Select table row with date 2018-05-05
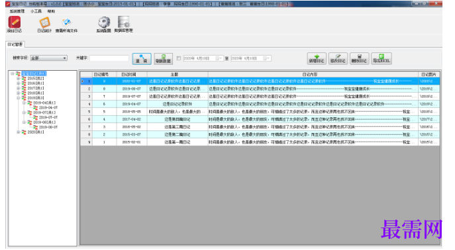 point(260,112)
